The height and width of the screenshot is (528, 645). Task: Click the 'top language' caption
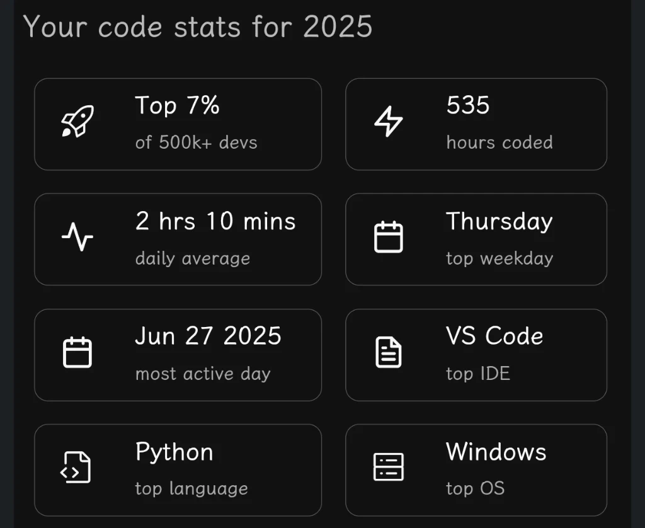point(191,489)
